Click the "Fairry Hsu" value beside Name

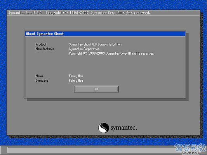(x=76, y=76)
